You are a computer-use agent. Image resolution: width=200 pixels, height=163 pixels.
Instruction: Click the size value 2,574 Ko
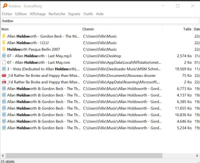[184, 56]
